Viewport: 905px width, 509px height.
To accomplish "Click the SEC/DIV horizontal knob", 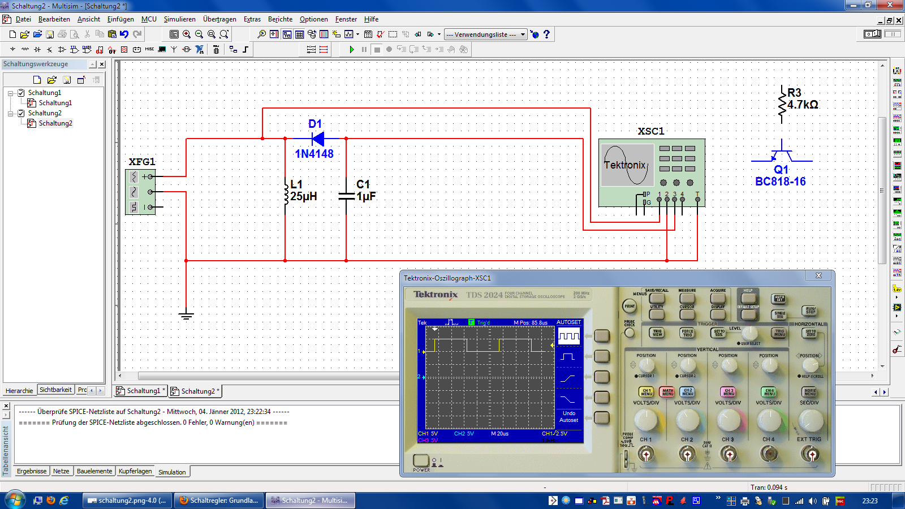I will (810, 421).
